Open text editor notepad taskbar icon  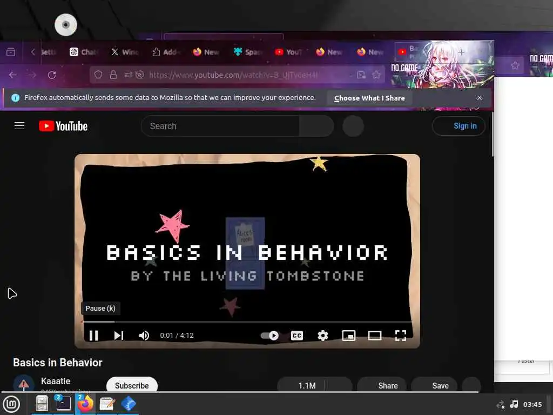(x=107, y=404)
